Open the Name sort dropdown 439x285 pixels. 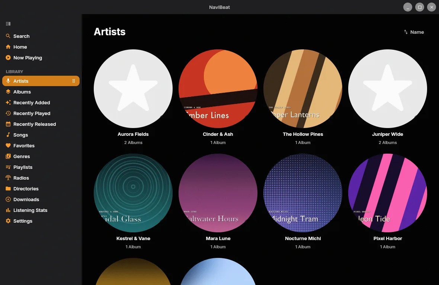[x=414, y=32]
